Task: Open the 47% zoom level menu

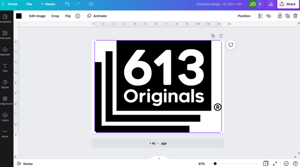Action: [x=201, y=164]
